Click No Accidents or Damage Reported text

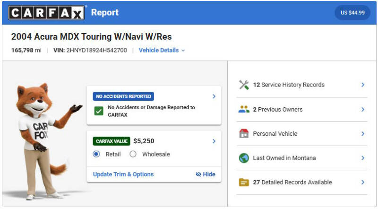click(x=151, y=111)
